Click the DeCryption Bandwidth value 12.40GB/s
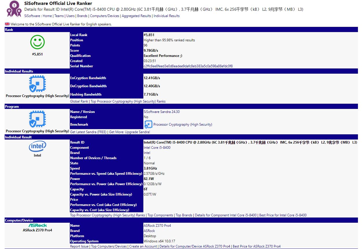 coord(152,86)
